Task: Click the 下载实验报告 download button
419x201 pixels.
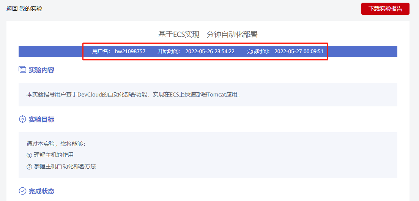Action: click(x=385, y=9)
